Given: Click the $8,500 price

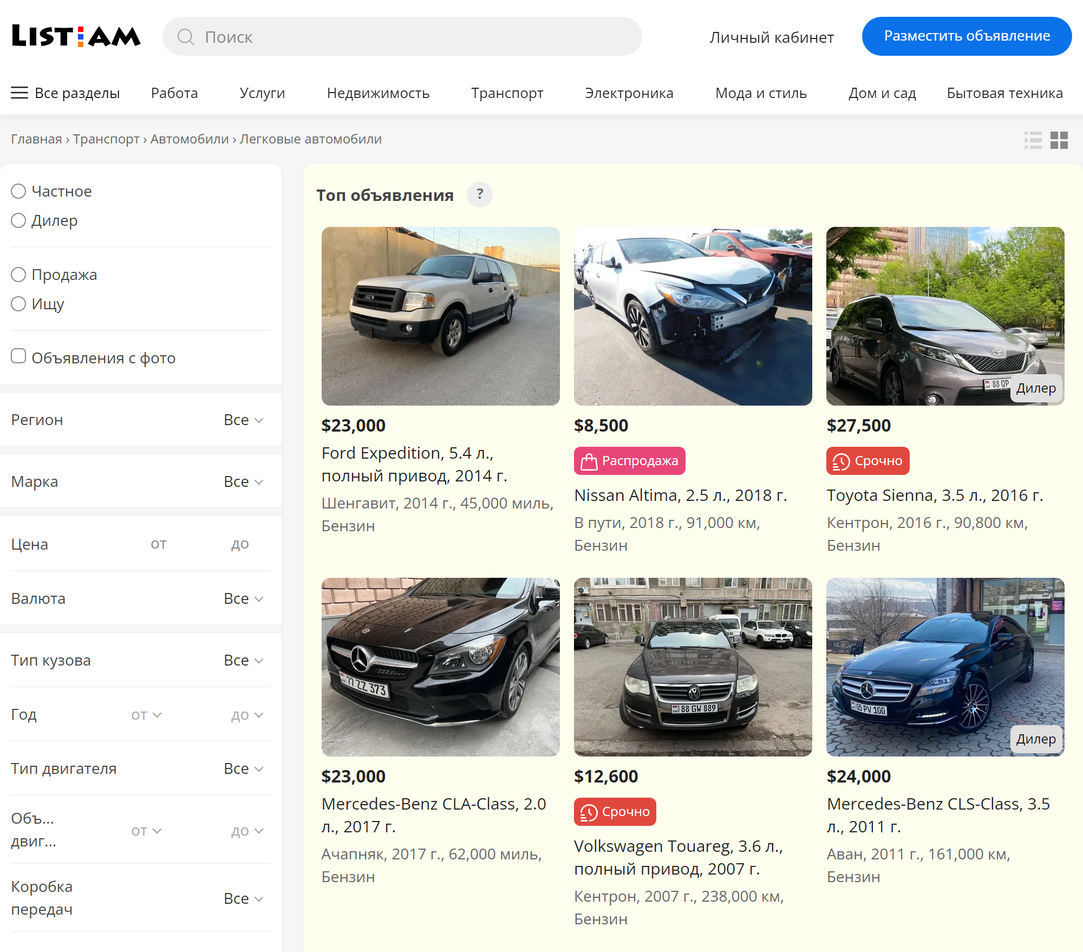Looking at the screenshot, I should point(601,425).
